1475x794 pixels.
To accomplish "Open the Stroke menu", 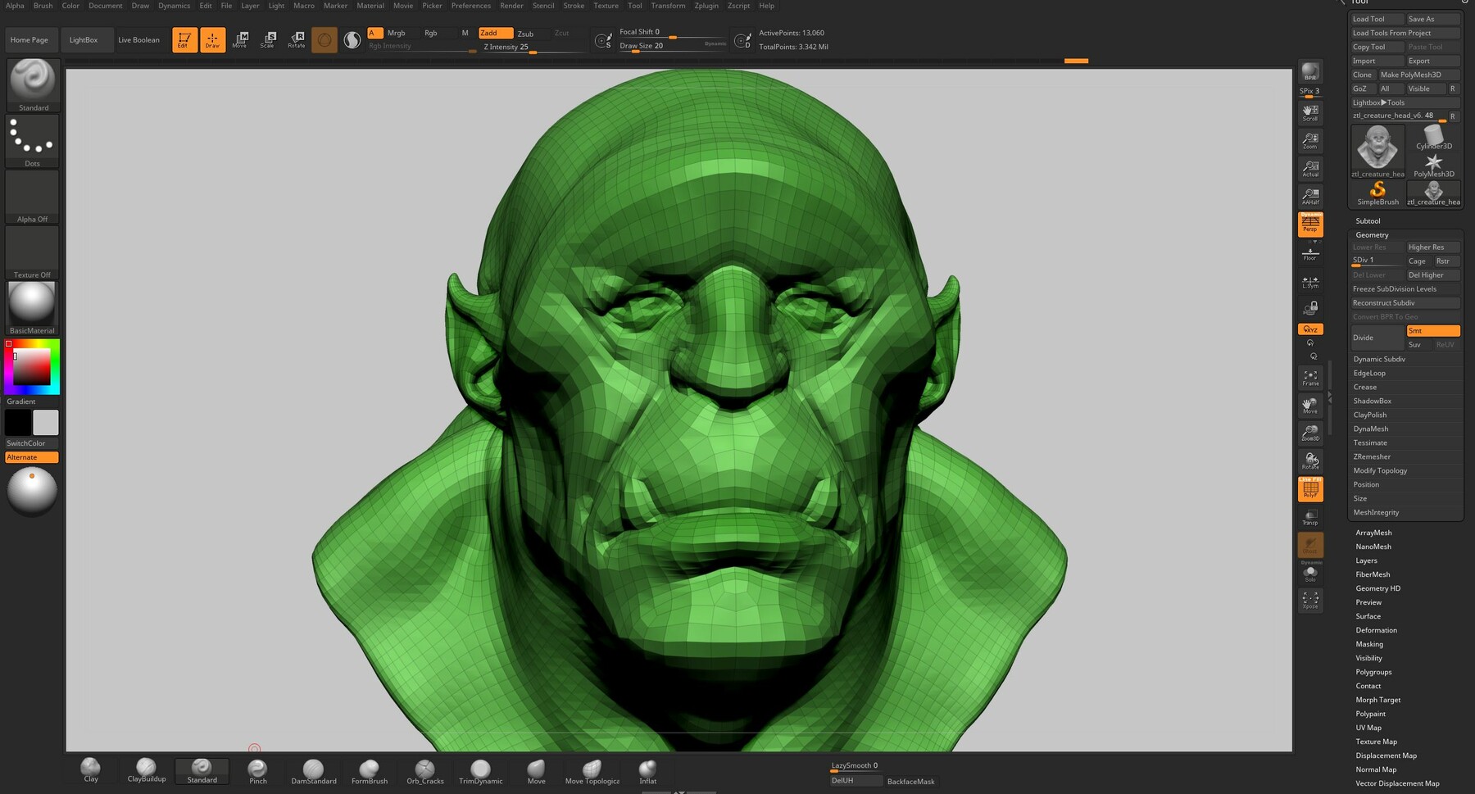I will 574,6.
